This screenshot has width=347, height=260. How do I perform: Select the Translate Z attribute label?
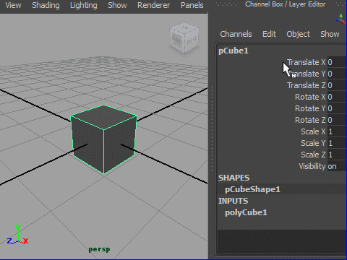click(x=307, y=85)
